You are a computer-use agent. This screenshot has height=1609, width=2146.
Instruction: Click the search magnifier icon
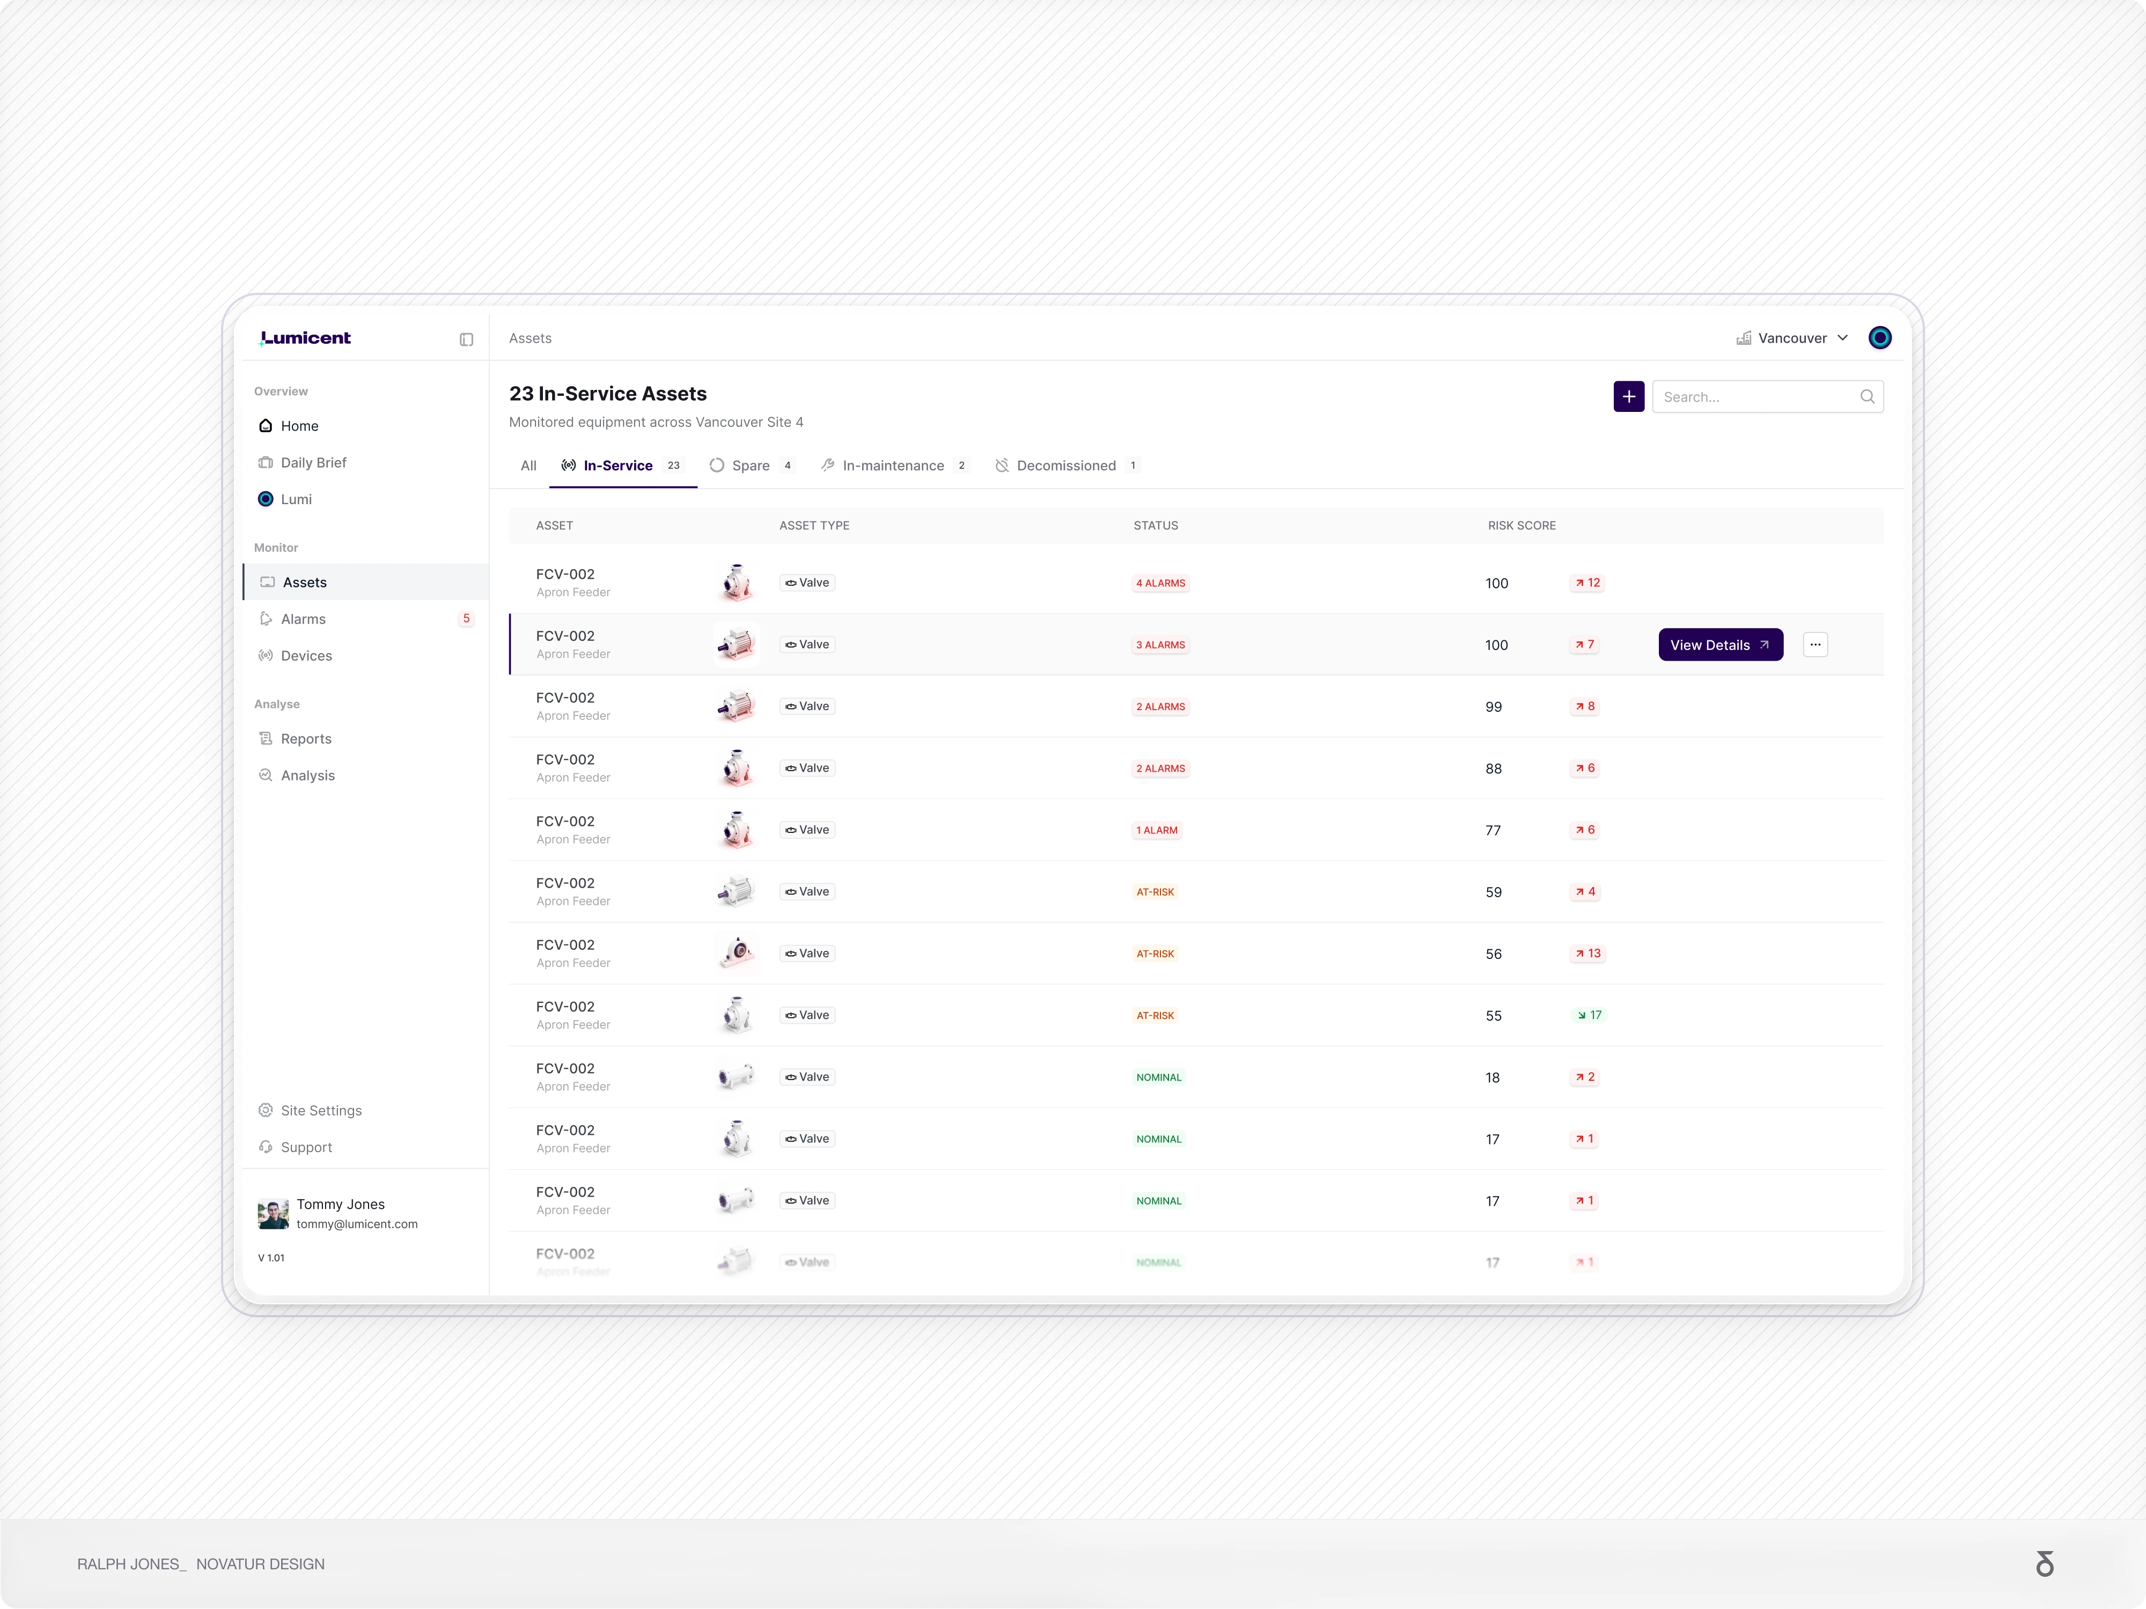[x=1866, y=397]
